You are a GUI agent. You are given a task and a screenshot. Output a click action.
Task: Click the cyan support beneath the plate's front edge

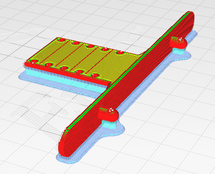click(66, 79)
